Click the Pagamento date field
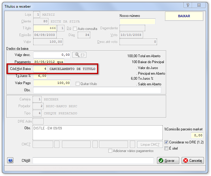The image size is (211, 176). click(x=49, y=62)
